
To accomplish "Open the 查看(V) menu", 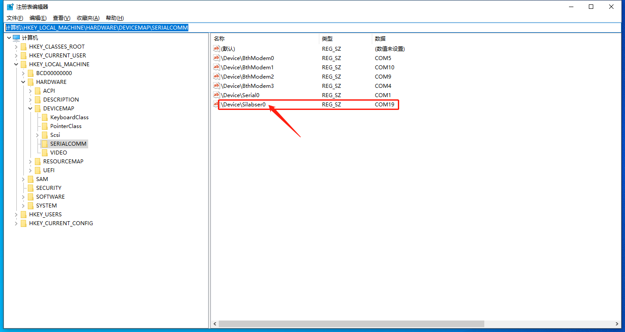I will tap(61, 18).
